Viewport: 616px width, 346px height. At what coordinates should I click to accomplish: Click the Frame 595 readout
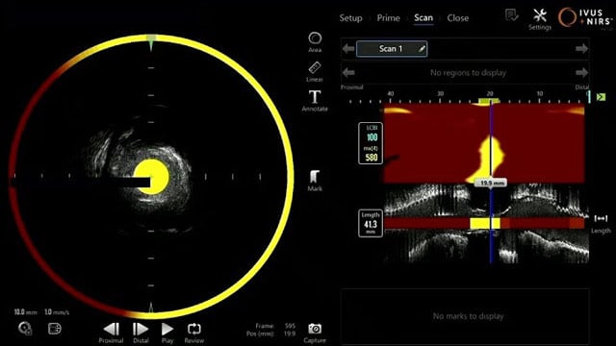pos(275,326)
